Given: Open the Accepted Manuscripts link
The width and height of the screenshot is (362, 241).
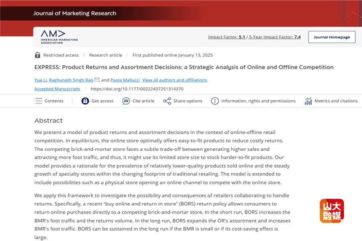Looking at the screenshot, I should coord(57,89).
